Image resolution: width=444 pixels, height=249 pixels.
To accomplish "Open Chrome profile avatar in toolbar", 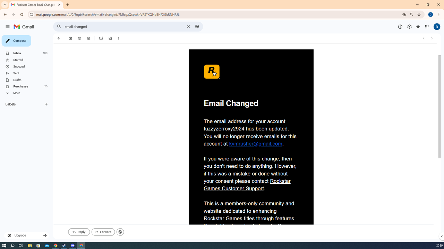I will point(430,15).
